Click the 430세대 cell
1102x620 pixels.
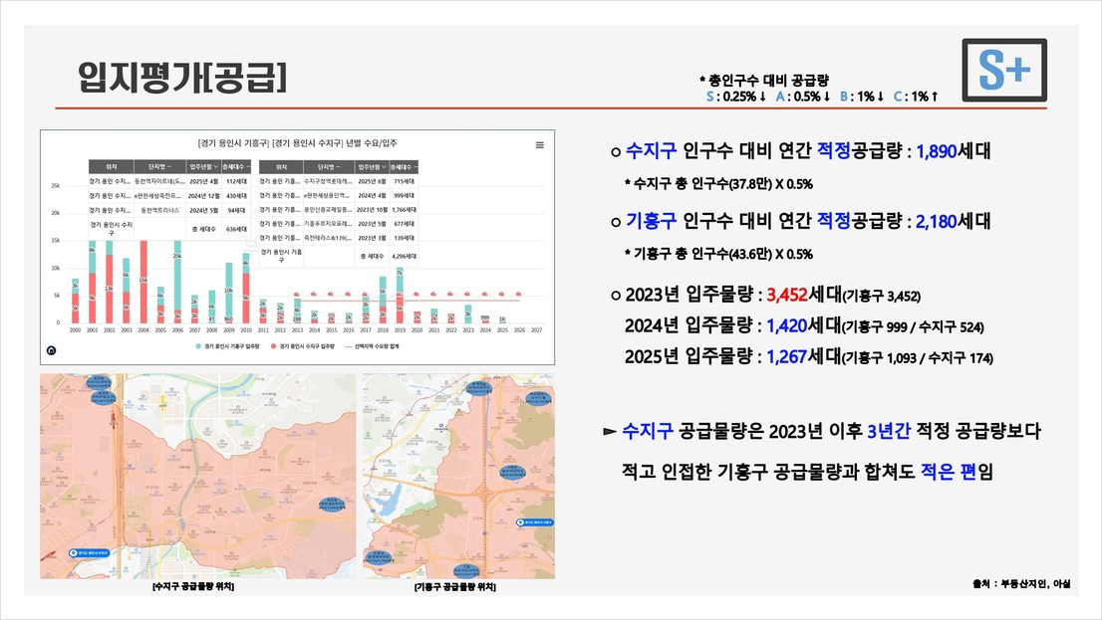click(x=235, y=196)
